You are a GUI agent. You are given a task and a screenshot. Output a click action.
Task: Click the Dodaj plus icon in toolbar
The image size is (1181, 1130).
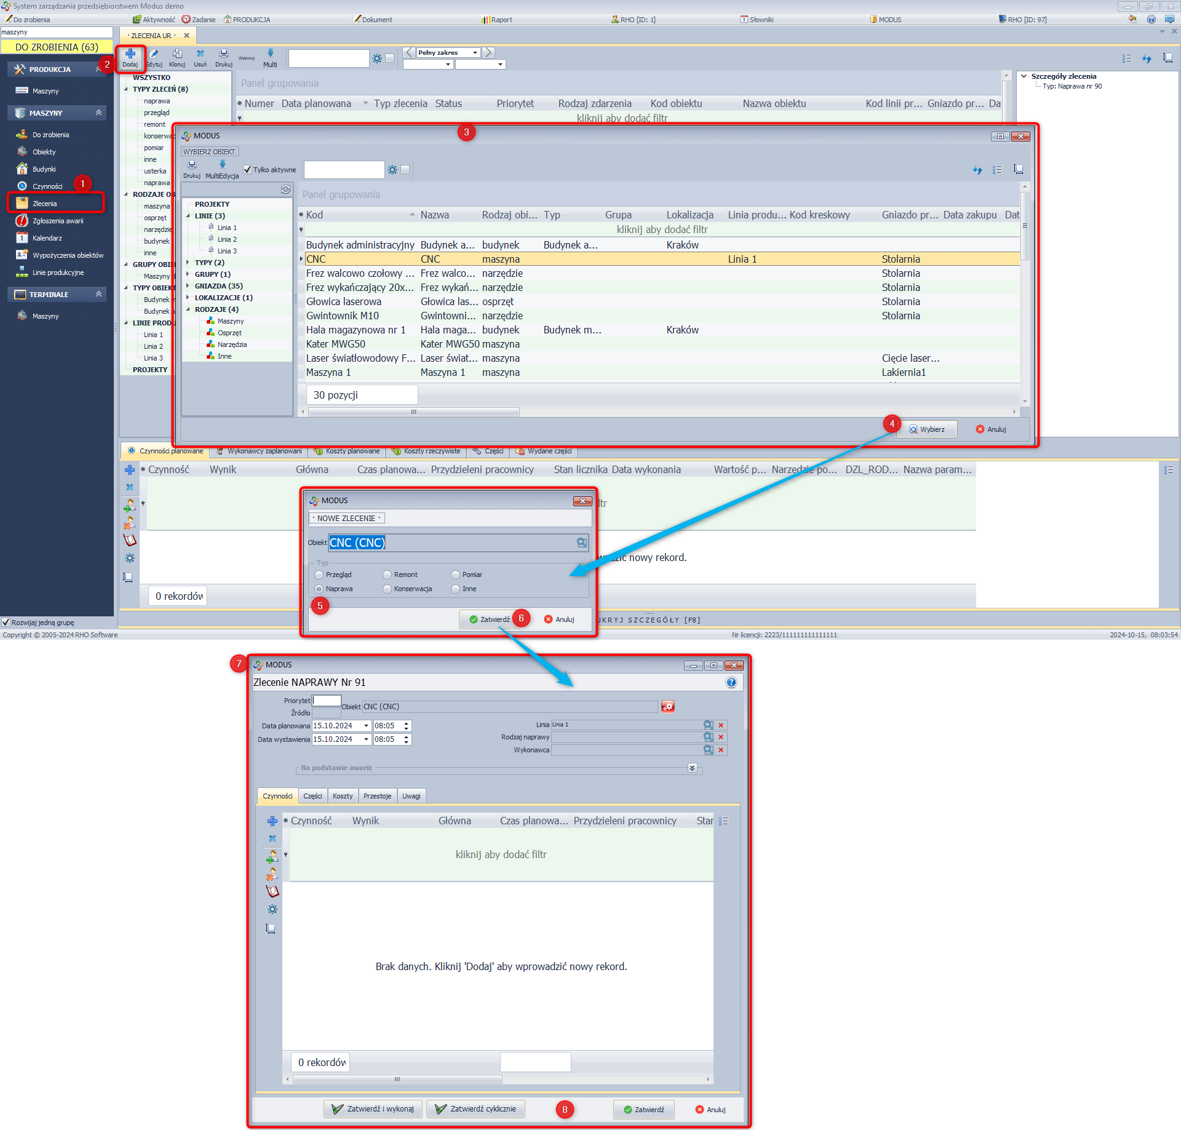point(130,54)
